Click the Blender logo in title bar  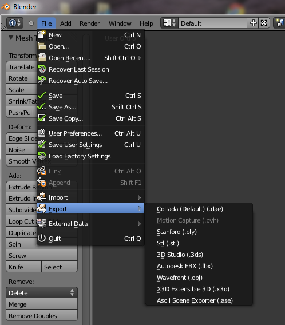pos(6,7)
